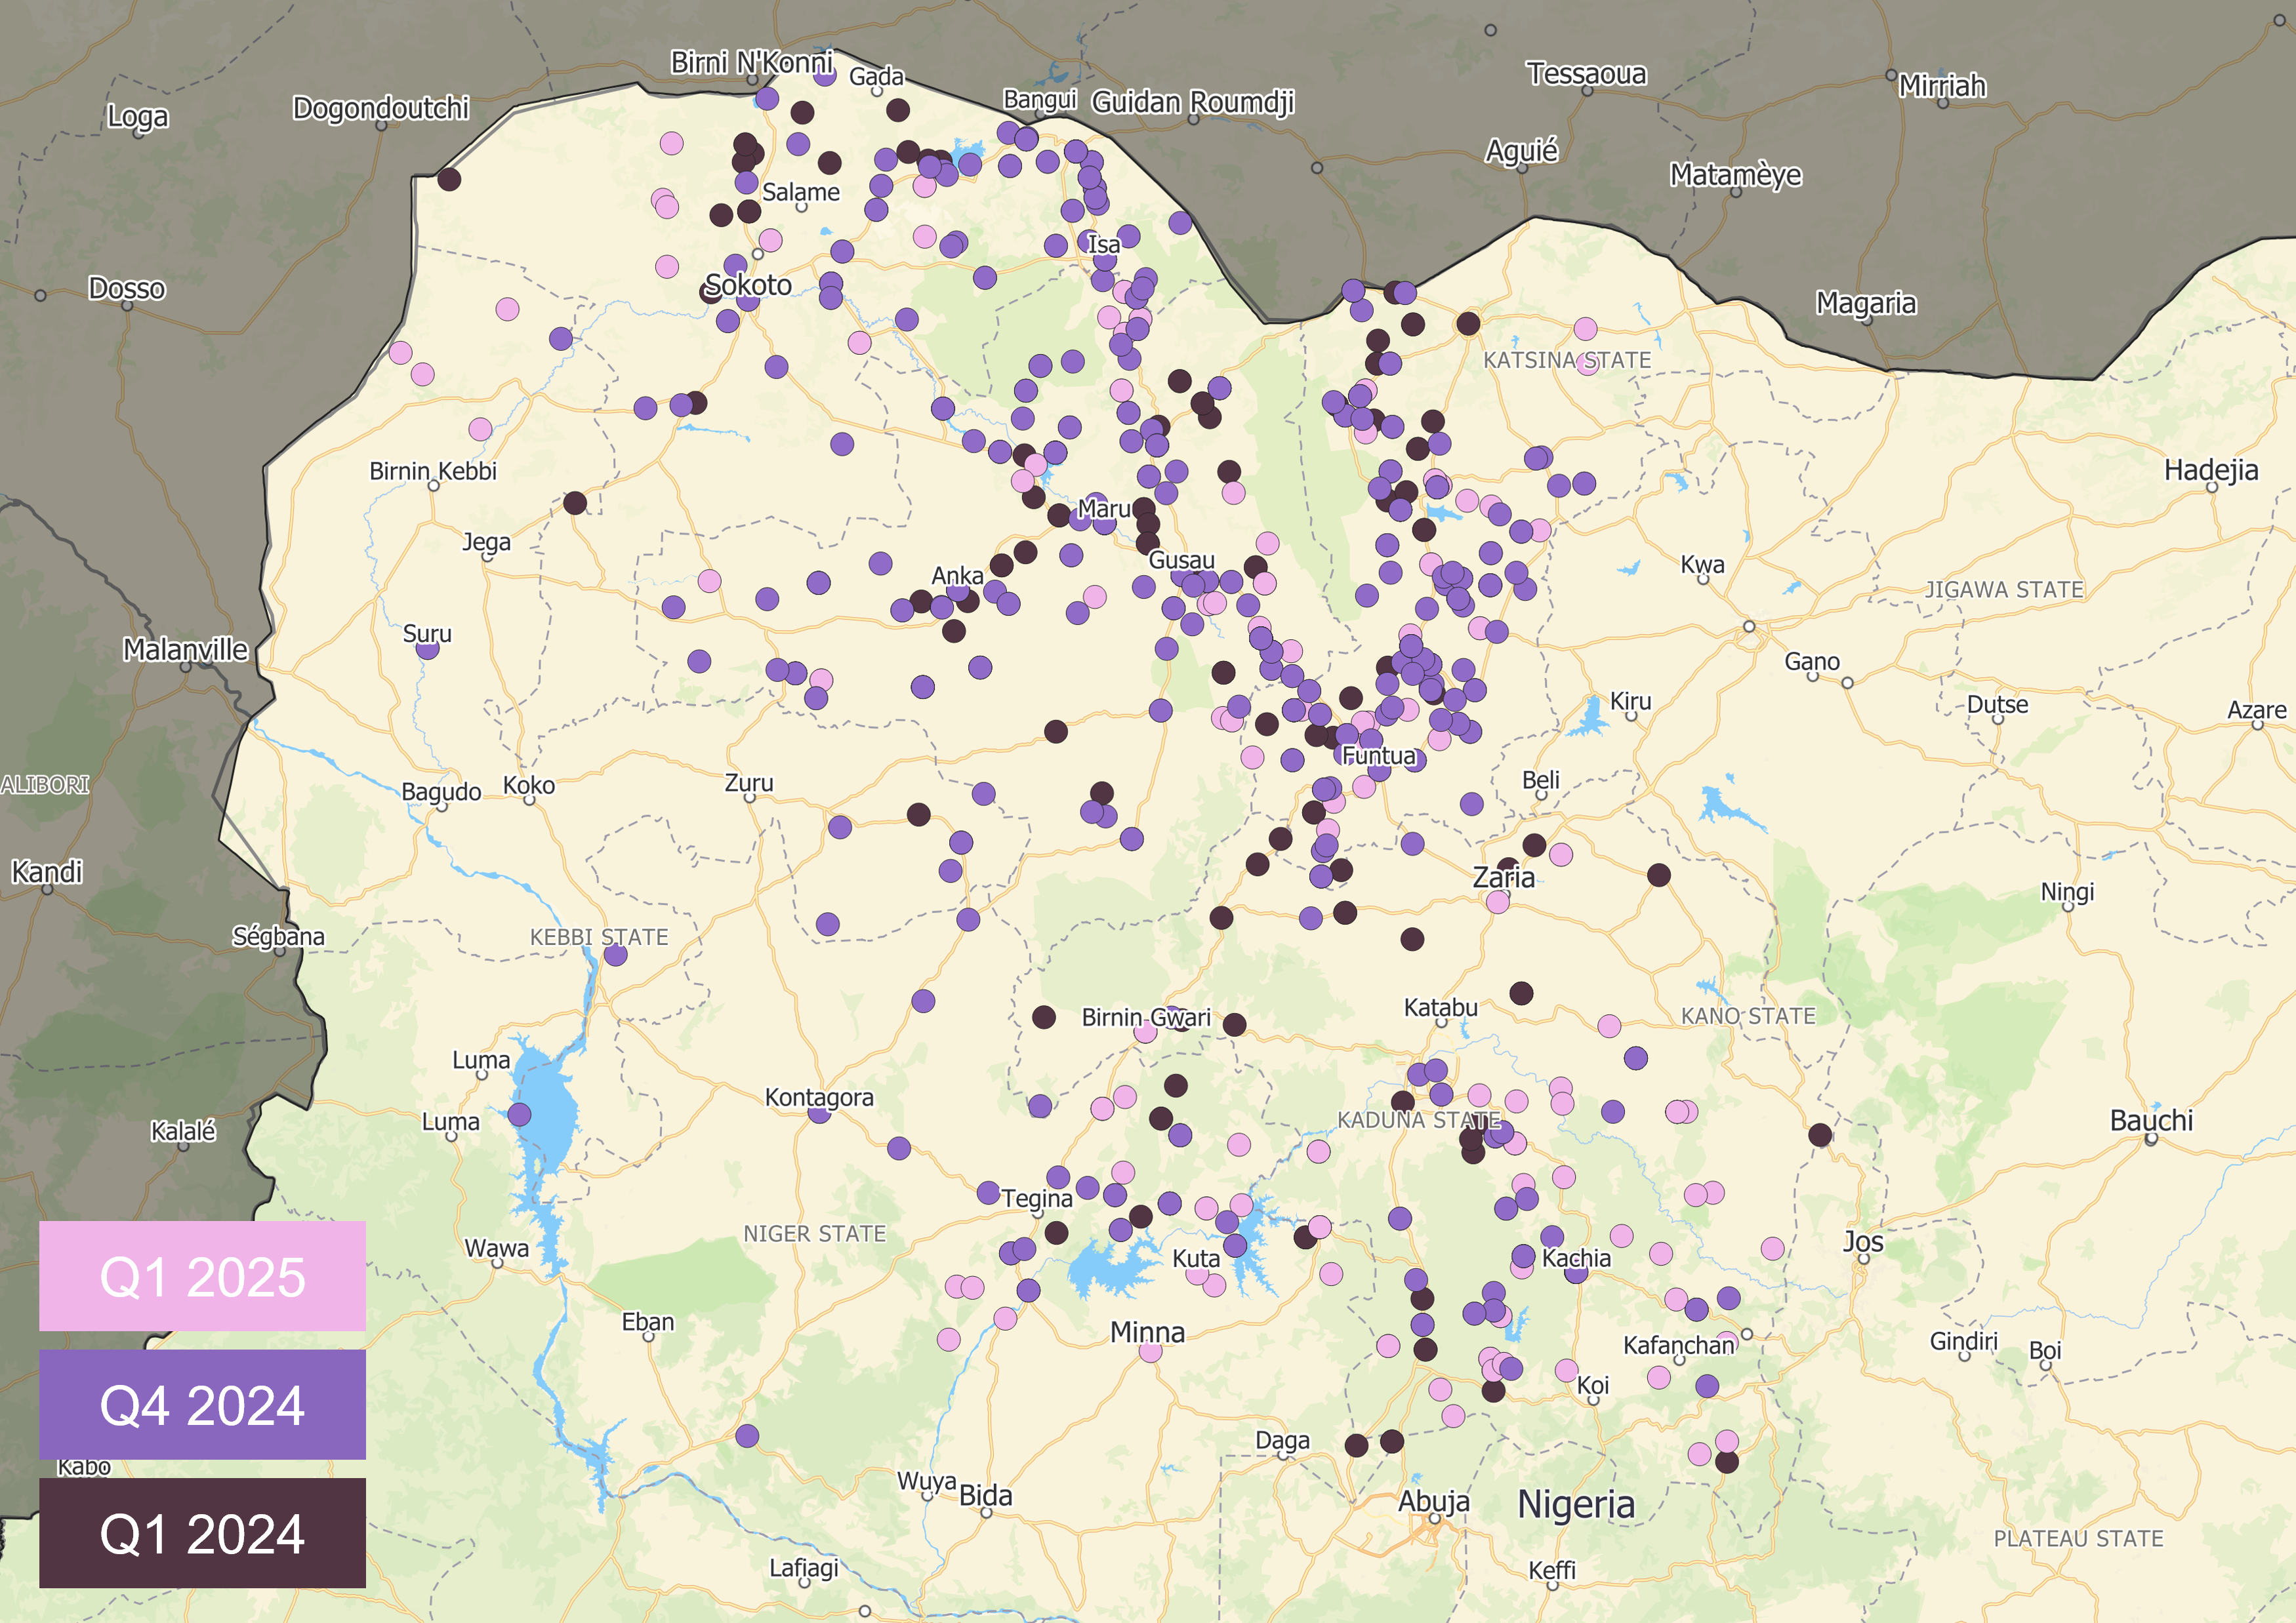Click the Jos city label
This screenshot has height=1623, width=2296.
tap(1863, 1241)
